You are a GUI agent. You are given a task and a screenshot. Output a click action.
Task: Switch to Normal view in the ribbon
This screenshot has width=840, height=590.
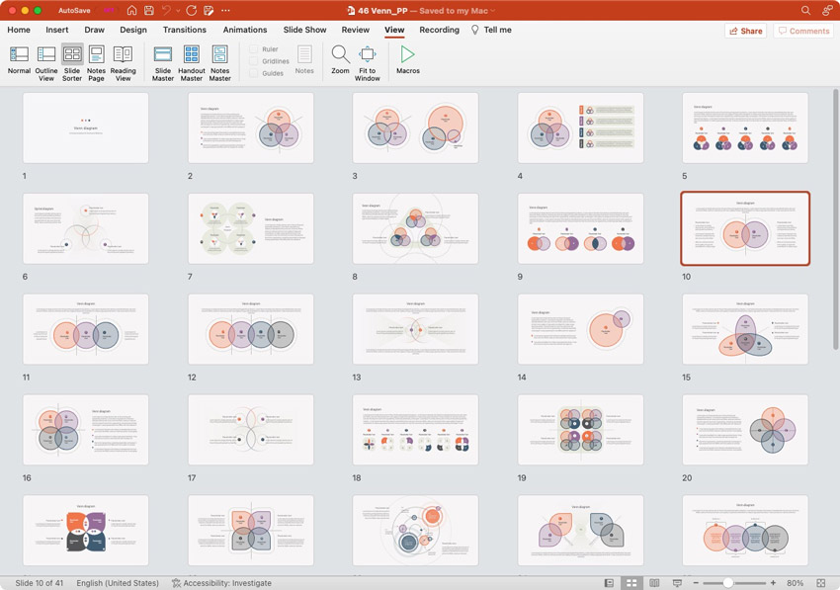18,62
